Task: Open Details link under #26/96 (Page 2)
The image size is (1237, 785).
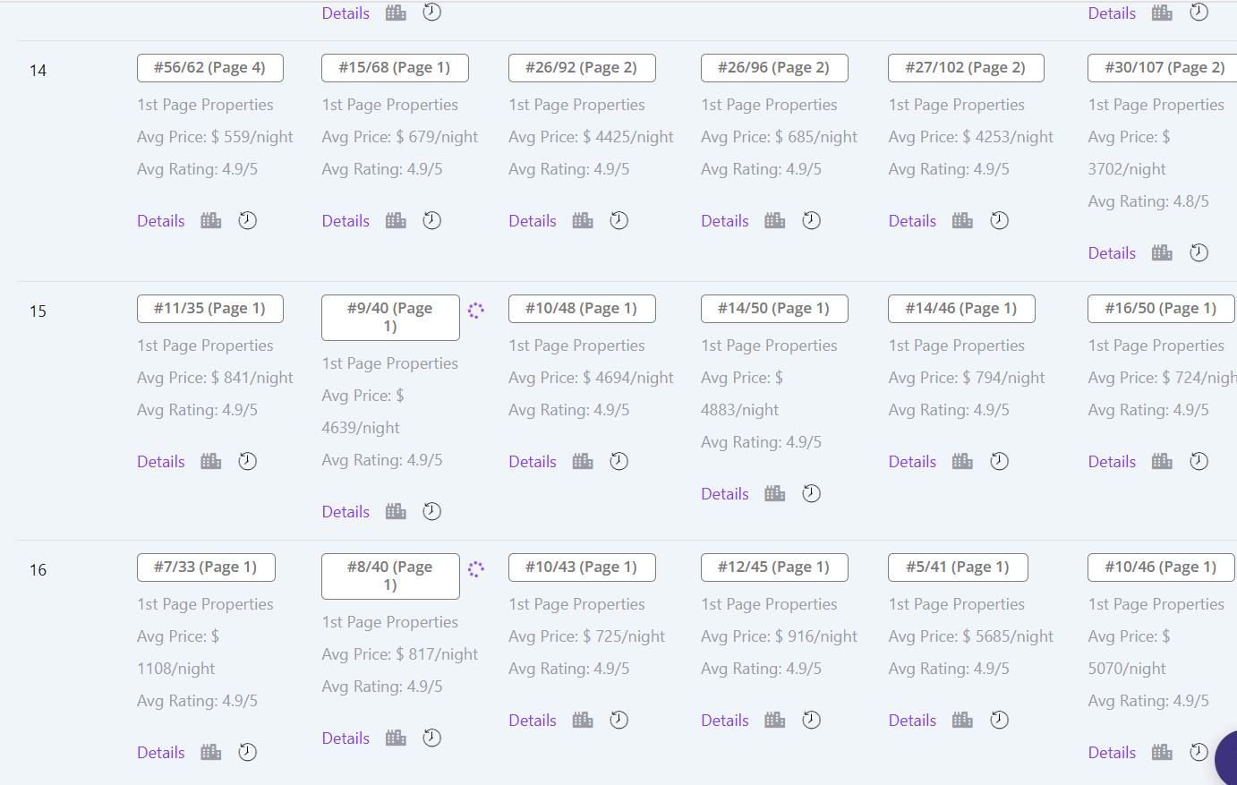Action: click(725, 220)
